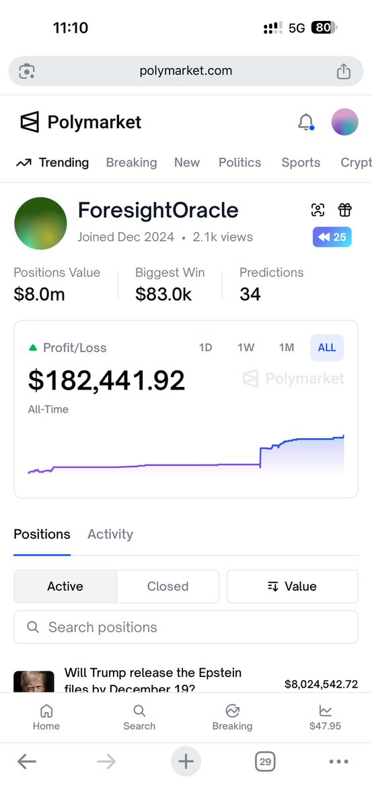The width and height of the screenshot is (372, 809).
Task: Tap the ForesightOracle username
Action: click(158, 210)
